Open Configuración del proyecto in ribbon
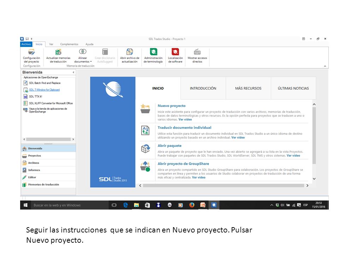 pyautogui.click(x=31, y=55)
